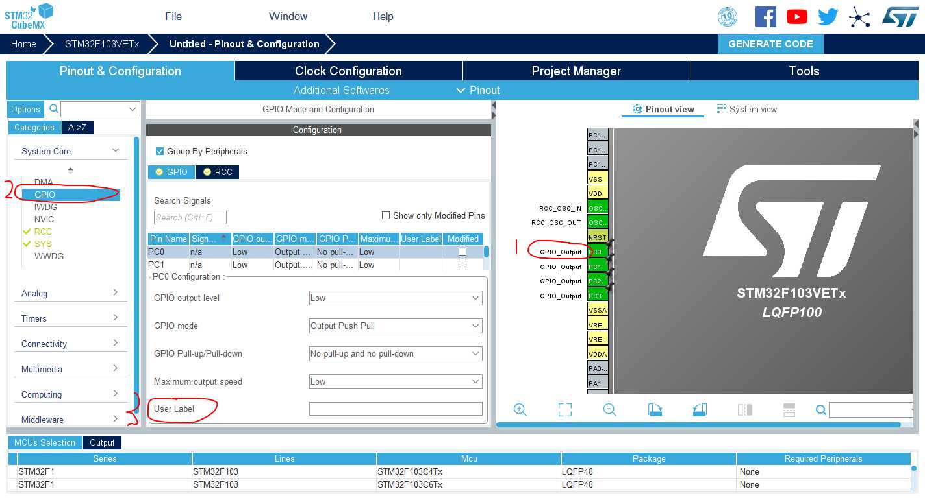Expand the Multimedia category
Image resolution: width=925 pixels, height=500 pixels.
click(x=70, y=369)
